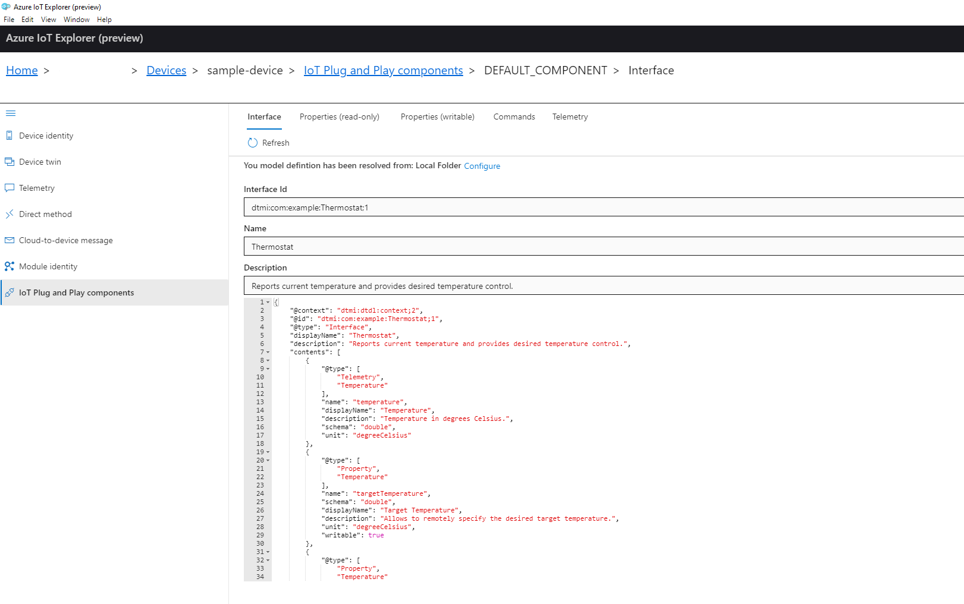964x604 pixels.
Task: Open the Device twin panel
Action: tap(40, 162)
